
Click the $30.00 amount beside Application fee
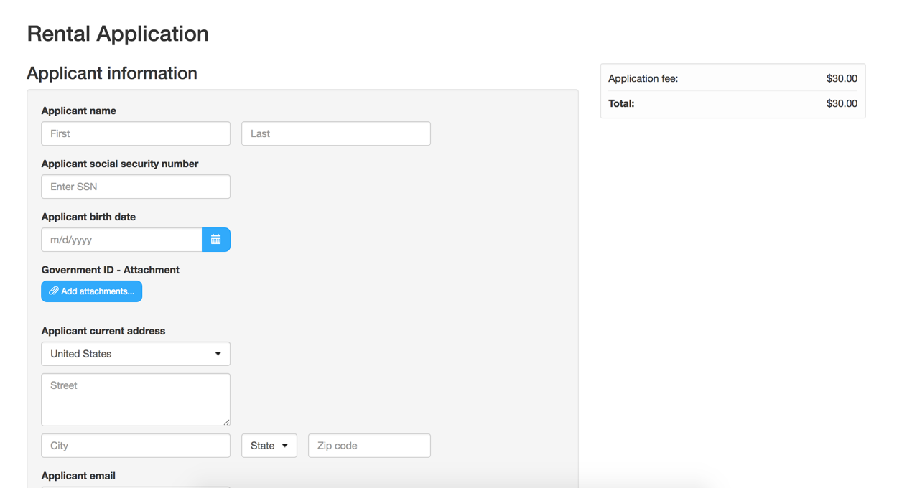pos(842,78)
